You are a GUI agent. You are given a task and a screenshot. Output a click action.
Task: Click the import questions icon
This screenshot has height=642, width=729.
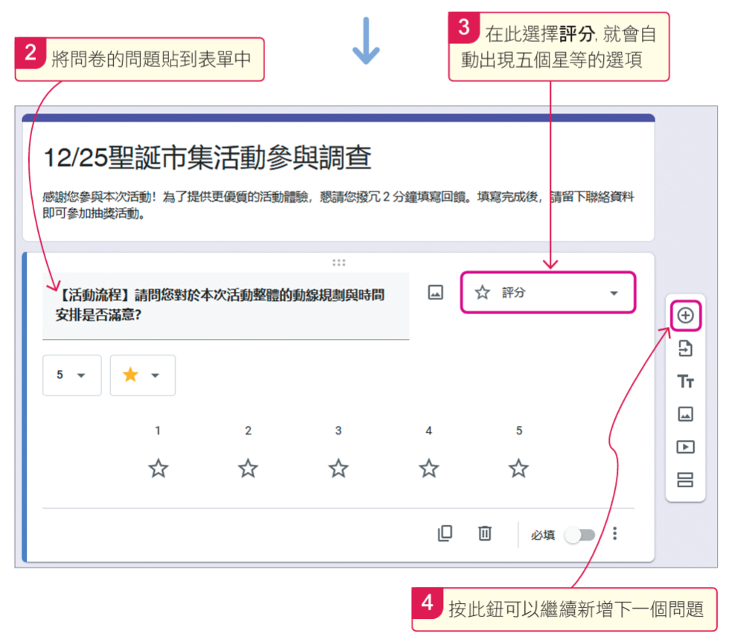click(685, 349)
